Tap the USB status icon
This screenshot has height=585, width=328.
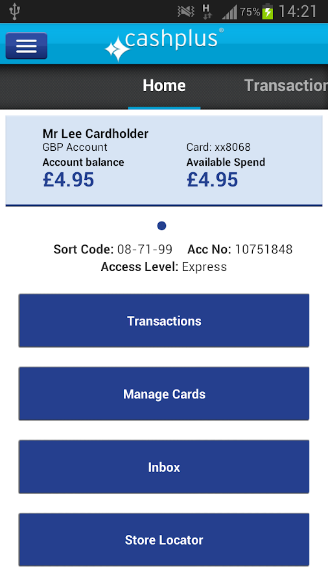coord(14,12)
